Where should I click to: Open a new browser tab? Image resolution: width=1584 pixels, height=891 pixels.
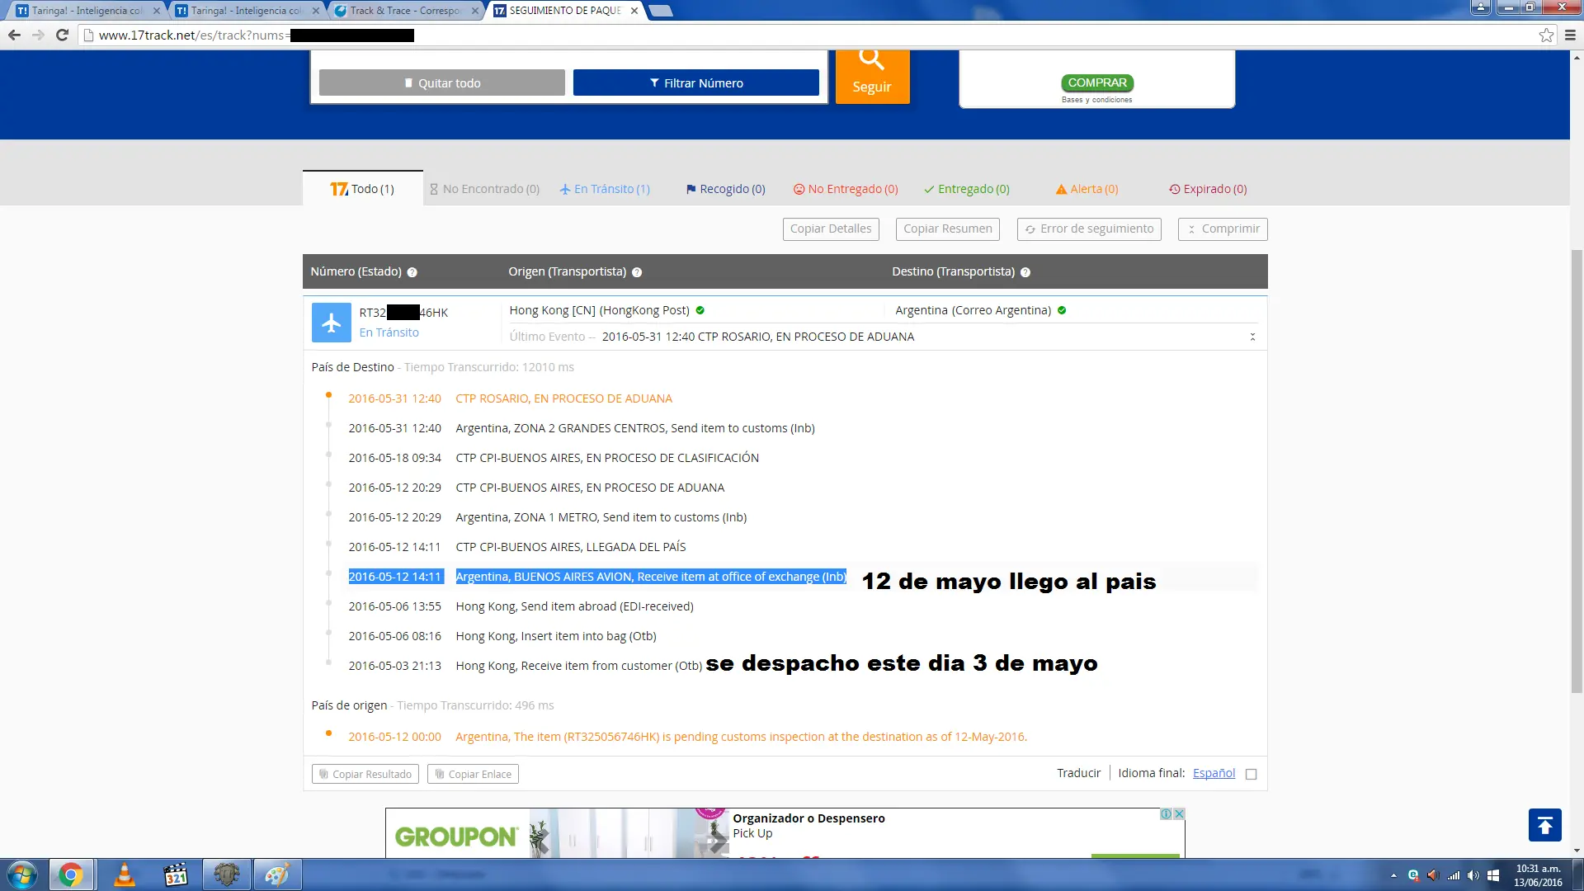661,11
